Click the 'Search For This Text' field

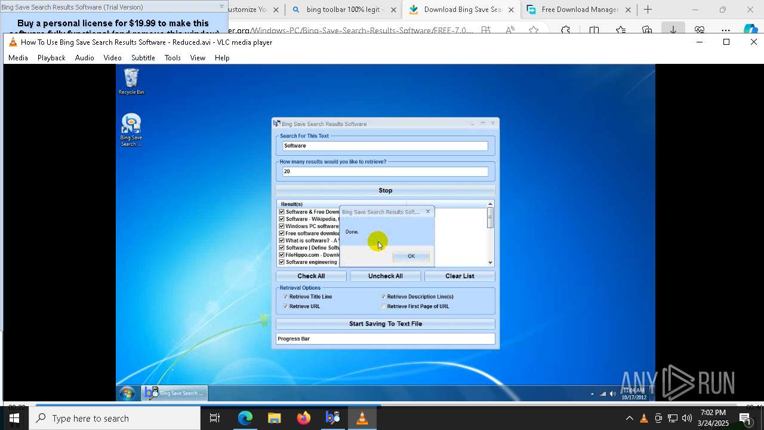click(x=385, y=146)
